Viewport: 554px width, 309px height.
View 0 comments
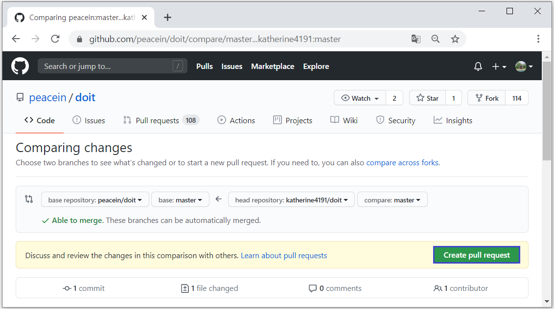335,288
